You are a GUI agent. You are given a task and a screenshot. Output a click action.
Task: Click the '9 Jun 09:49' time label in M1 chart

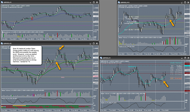pos(92,39)
